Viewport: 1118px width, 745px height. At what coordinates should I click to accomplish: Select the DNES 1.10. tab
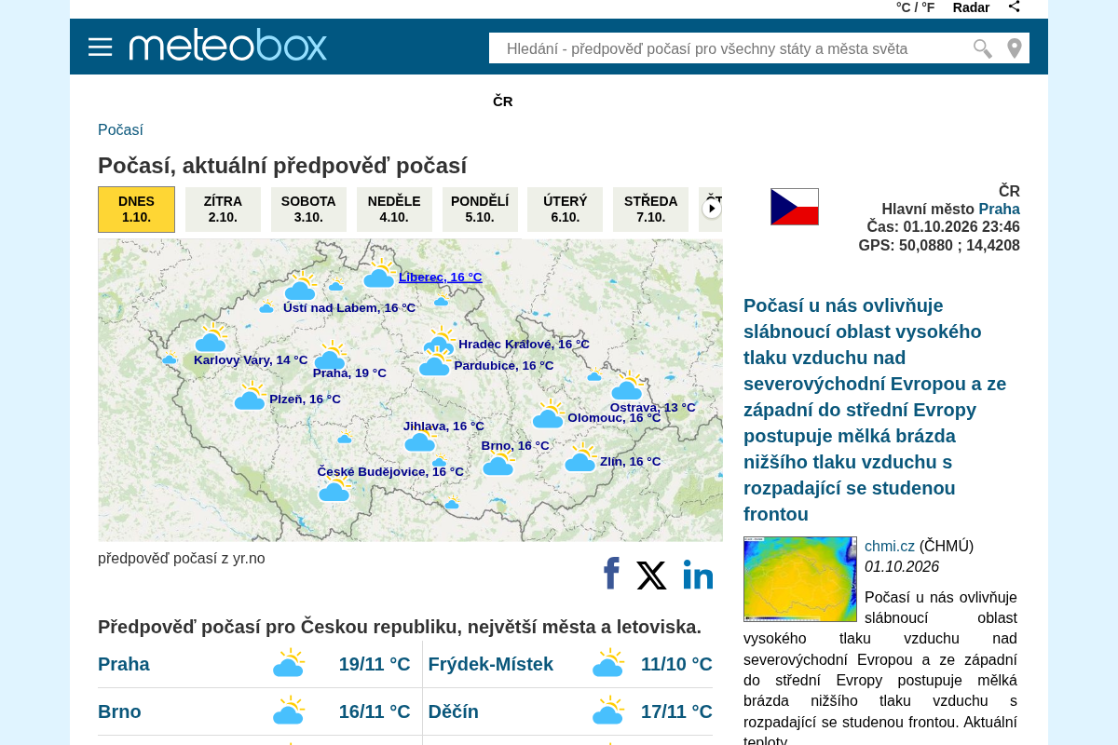(x=136, y=210)
